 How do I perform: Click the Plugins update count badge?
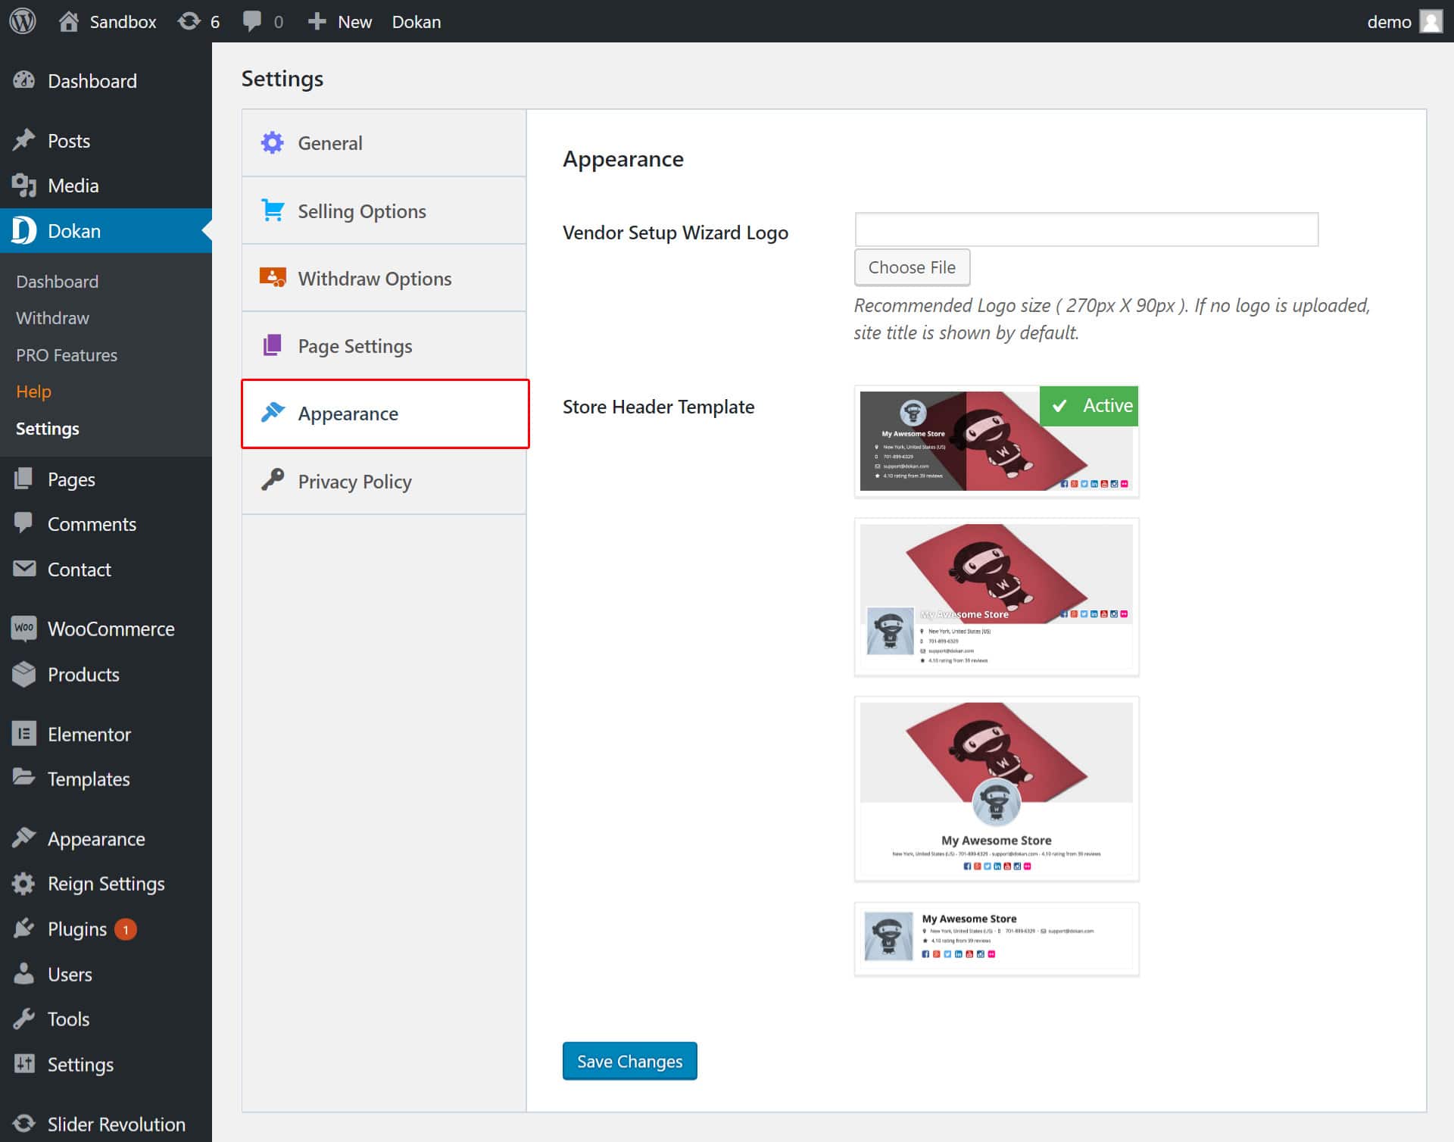pyautogui.click(x=126, y=928)
